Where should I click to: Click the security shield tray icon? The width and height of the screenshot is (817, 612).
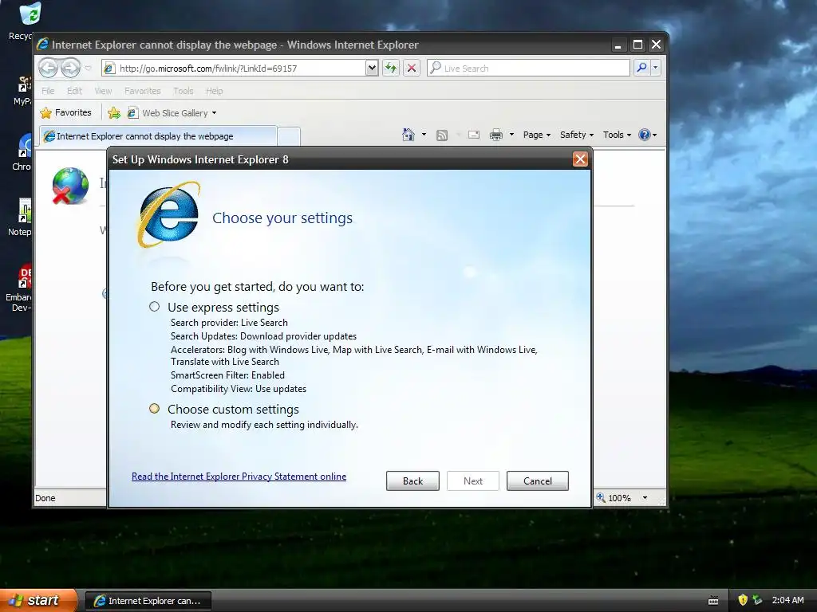coord(743,600)
